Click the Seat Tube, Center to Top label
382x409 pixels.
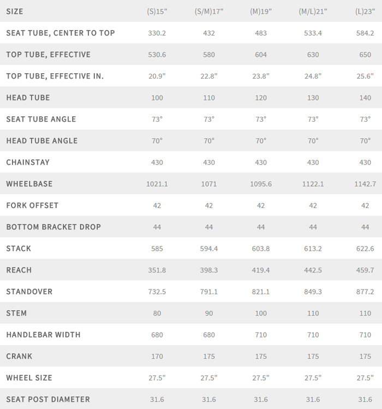pos(61,33)
